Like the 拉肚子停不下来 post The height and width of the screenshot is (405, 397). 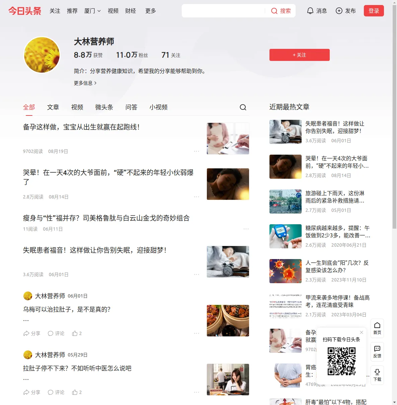coord(77,392)
